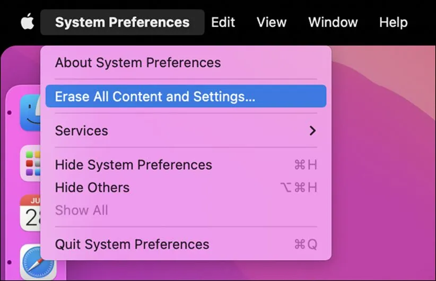Screen dimensions: 436x281
Task: Open the View menu
Action: coord(272,22)
